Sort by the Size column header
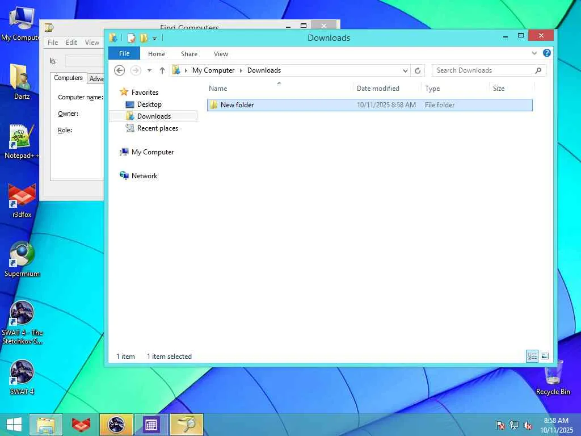The width and height of the screenshot is (581, 436). [498, 89]
